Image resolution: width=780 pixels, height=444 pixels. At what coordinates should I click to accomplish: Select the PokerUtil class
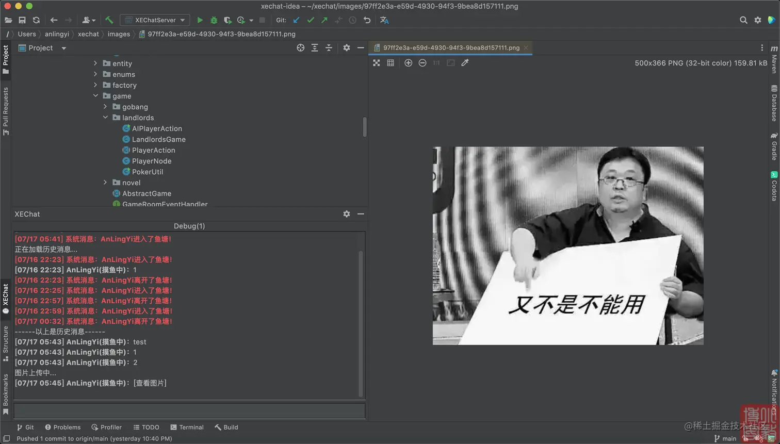point(147,172)
